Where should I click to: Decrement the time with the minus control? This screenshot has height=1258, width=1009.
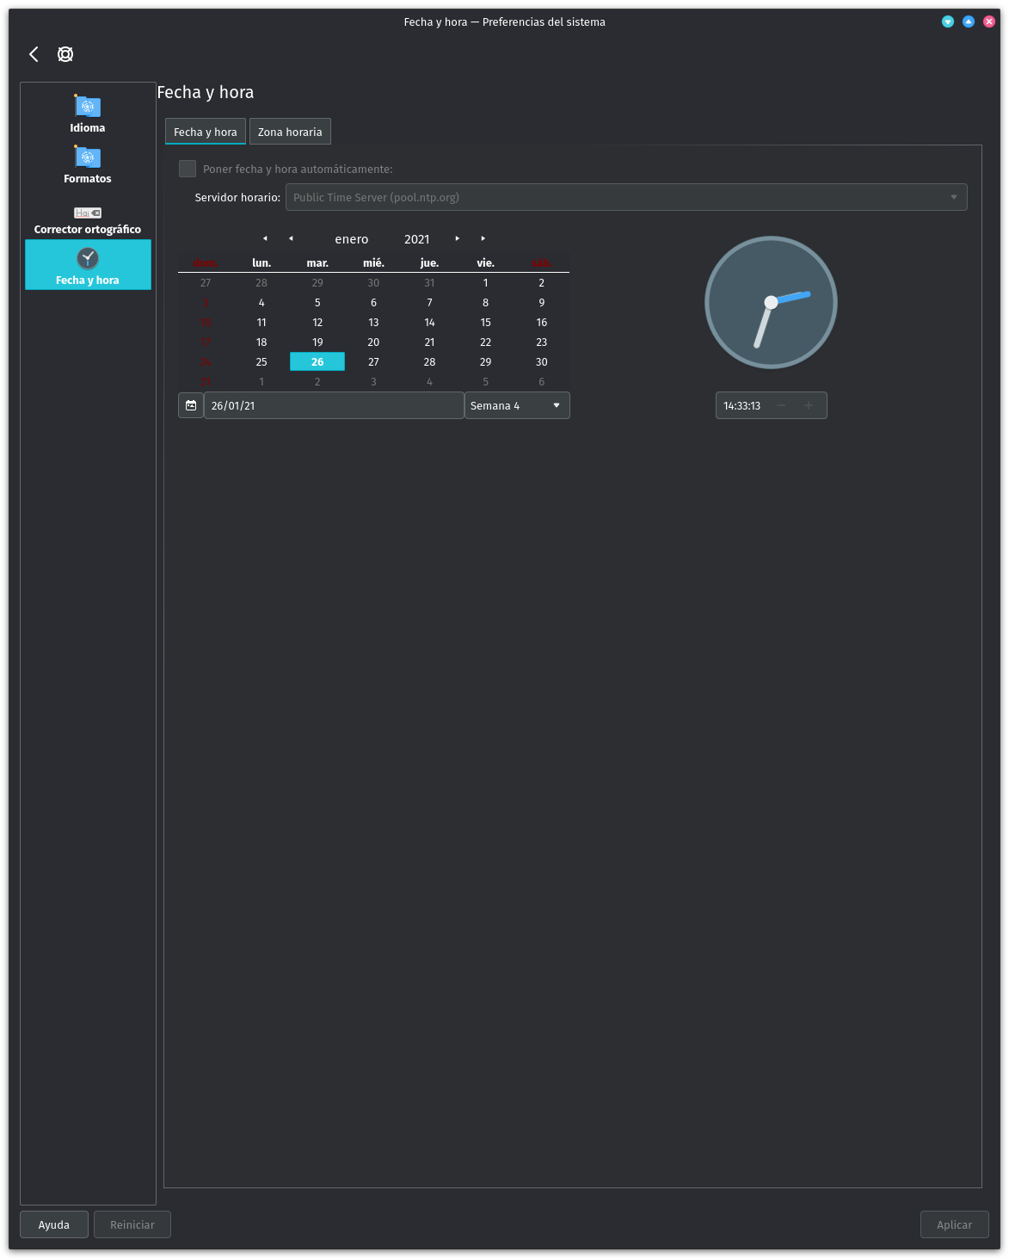point(781,405)
